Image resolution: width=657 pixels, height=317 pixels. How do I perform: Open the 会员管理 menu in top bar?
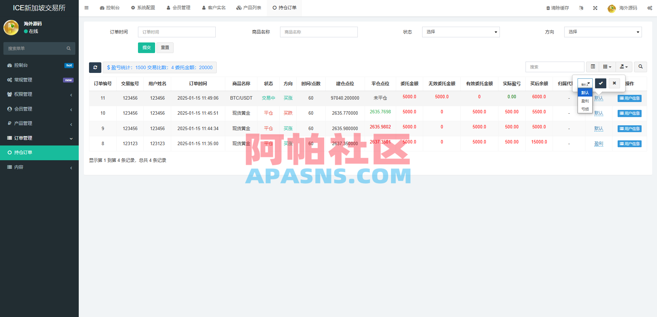click(x=178, y=8)
